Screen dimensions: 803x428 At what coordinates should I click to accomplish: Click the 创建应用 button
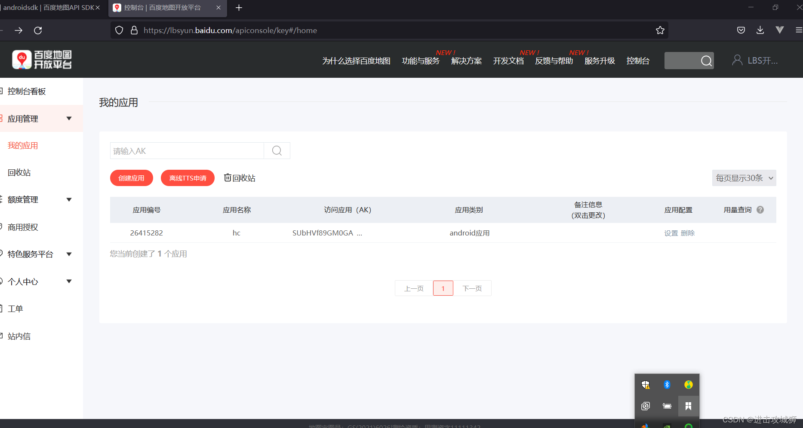[x=132, y=178]
